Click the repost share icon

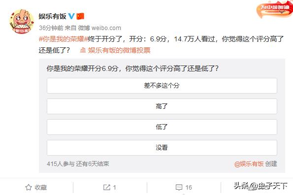tap(107, 187)
